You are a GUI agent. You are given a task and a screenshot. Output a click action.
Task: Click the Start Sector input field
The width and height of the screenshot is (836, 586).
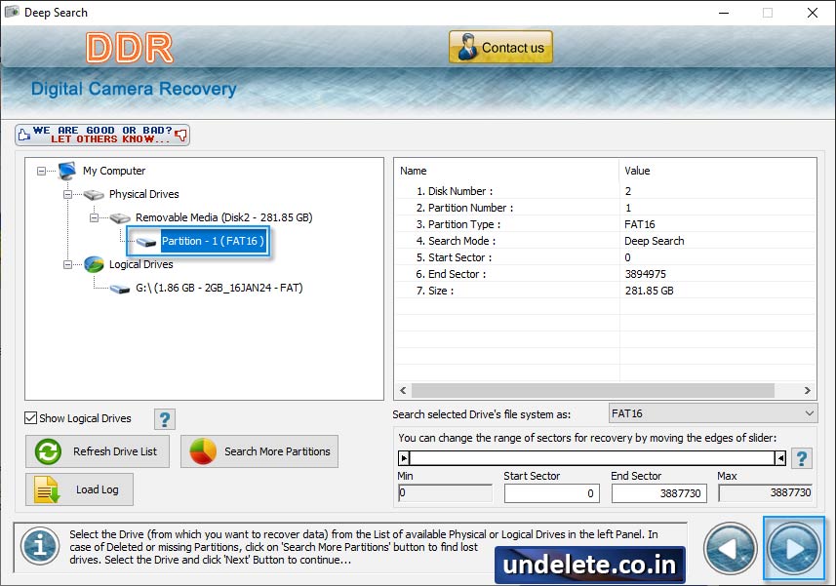(x=552, y=492)
